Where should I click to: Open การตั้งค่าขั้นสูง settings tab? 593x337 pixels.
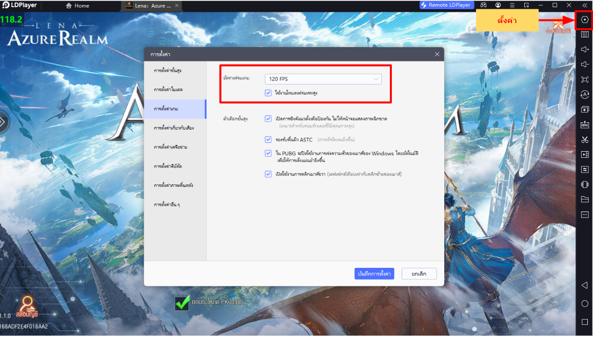(x=175, y=71)
